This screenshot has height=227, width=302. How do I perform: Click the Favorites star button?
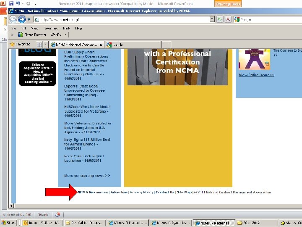[x=20, y=44]
